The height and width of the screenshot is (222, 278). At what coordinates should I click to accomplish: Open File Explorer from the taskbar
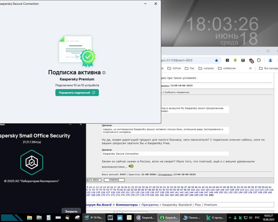coord(29,218)
